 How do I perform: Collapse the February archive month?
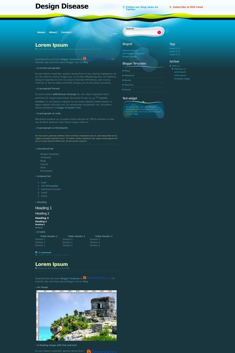(173, 69)
